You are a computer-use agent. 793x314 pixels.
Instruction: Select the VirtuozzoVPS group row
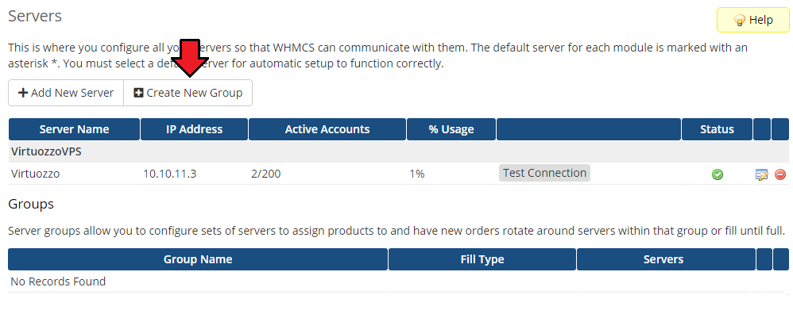pyautogui.click(x=399, y=151)
